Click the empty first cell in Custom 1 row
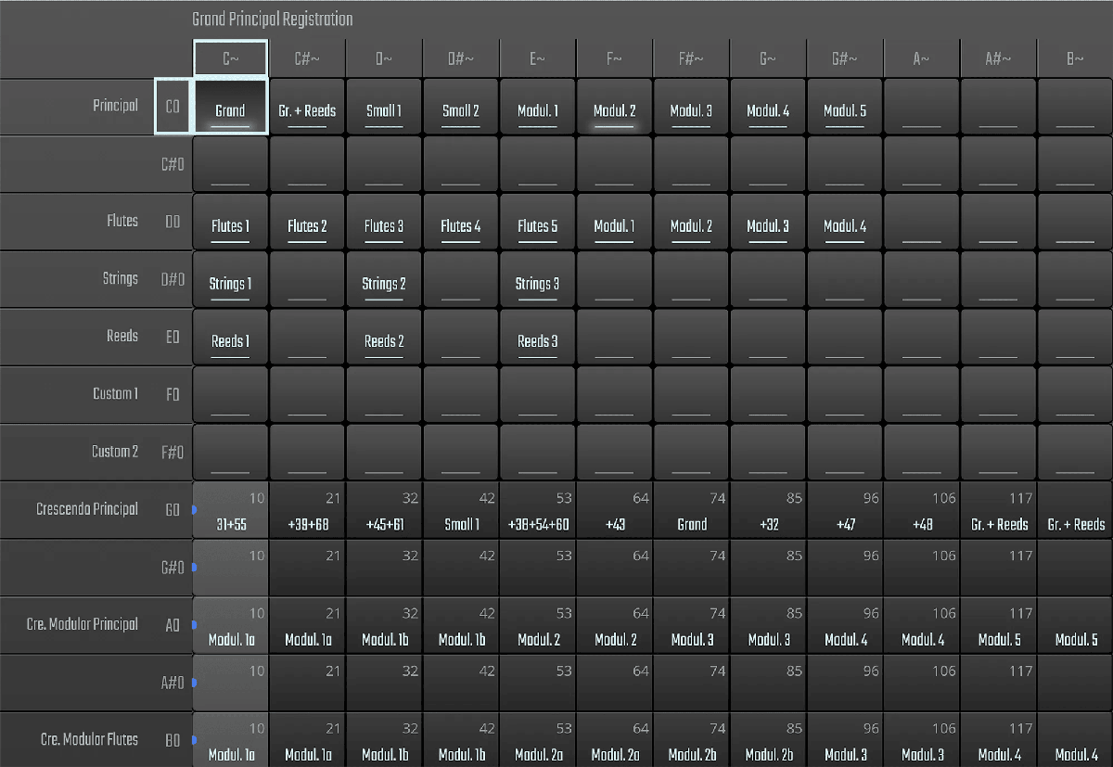The height and width of the screenshot is (767, 1113). [230, 395]
